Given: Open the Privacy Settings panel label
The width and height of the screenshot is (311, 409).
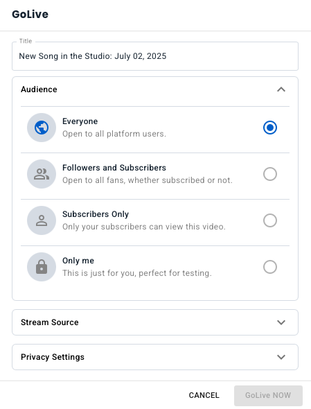Looking at the screenshot, I should (x=53, y=357).
